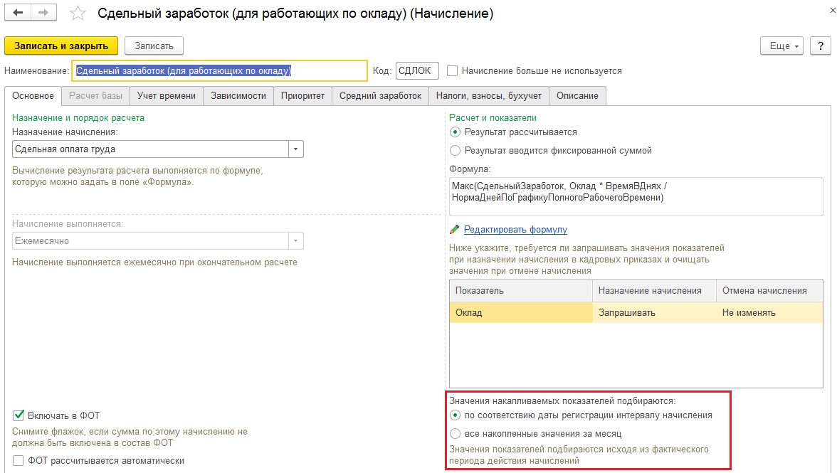
Task: Open the 'Еще' menu dropdown
Action: (x=781, y=46)
